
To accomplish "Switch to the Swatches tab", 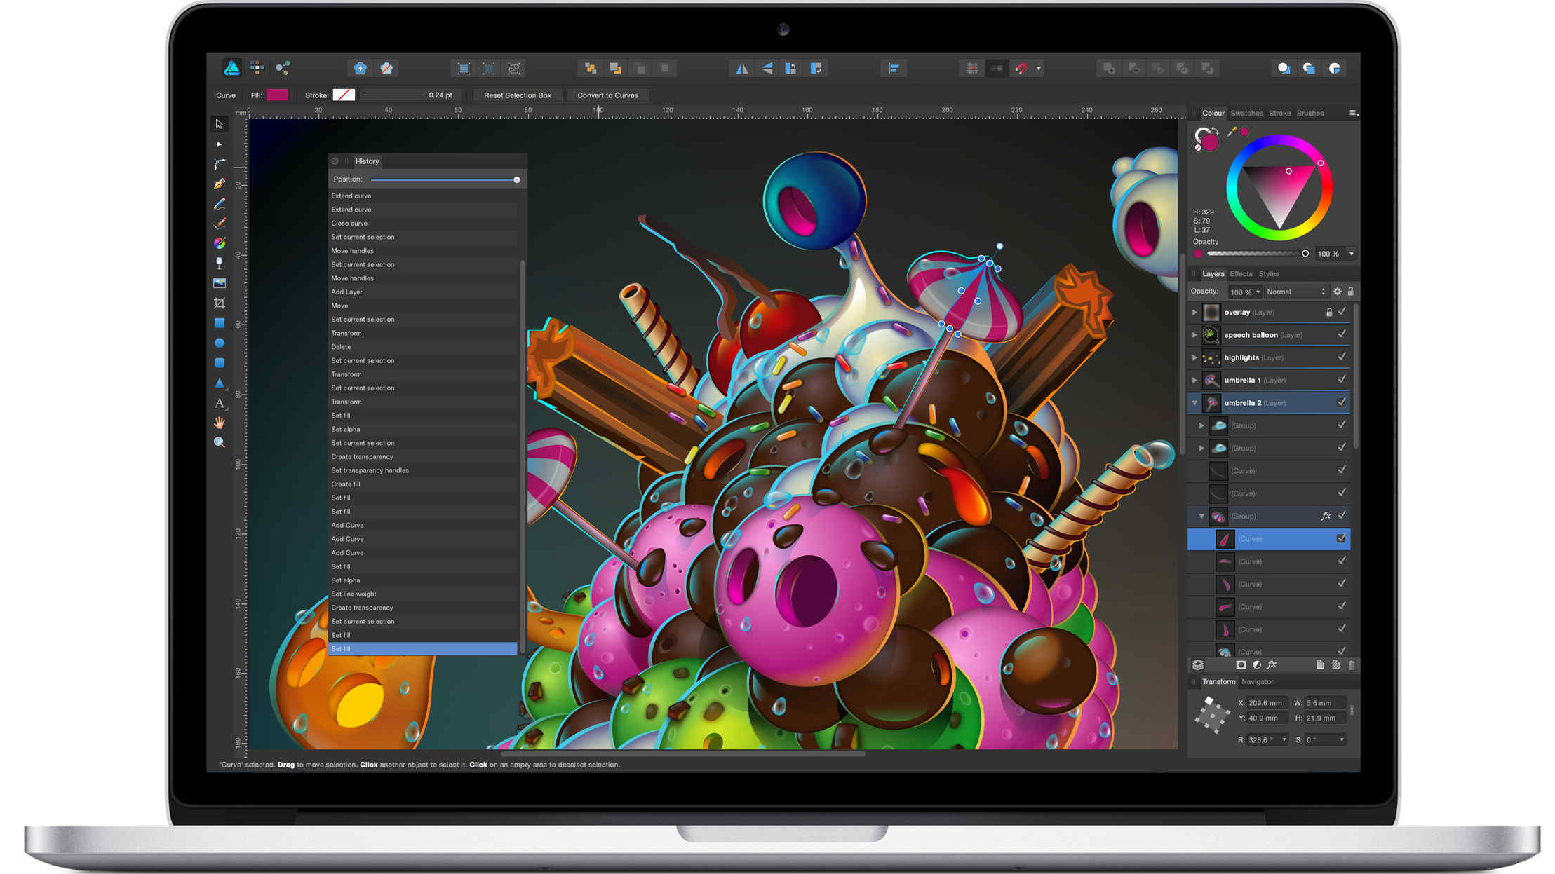I will tap(1246, 113).
